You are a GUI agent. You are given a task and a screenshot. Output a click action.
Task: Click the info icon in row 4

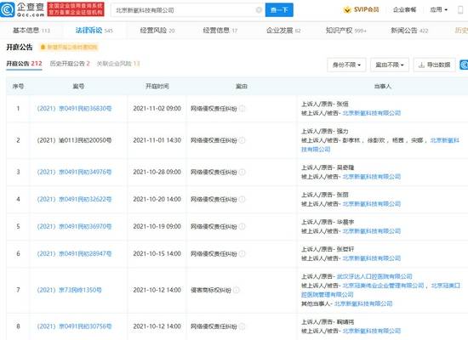(x=242, y=199)
